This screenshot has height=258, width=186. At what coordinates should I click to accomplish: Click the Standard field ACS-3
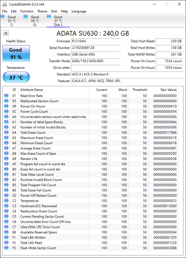[127, 74]
